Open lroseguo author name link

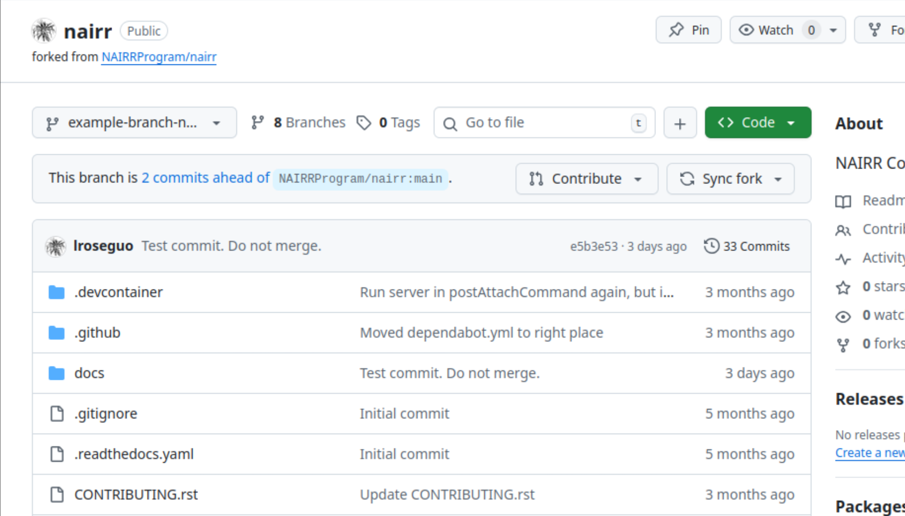pyautogui.click(x=103, y=246)
